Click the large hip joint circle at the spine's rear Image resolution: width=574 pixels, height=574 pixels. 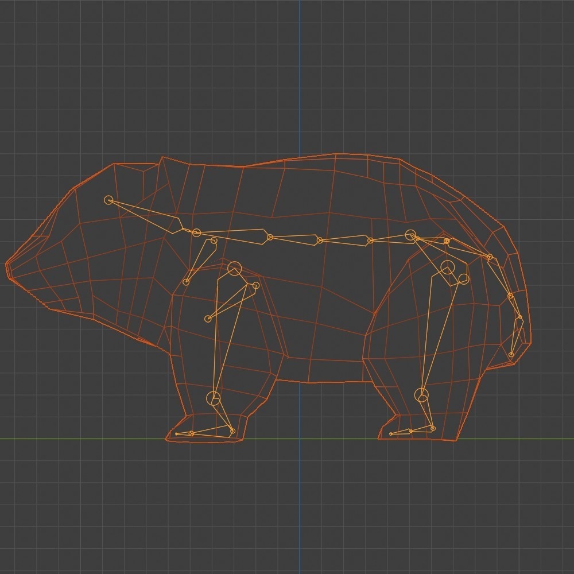click(x=411, y=235)
